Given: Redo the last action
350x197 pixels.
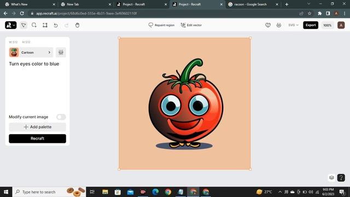Looking at the screenshot, I should coord(67,25).
